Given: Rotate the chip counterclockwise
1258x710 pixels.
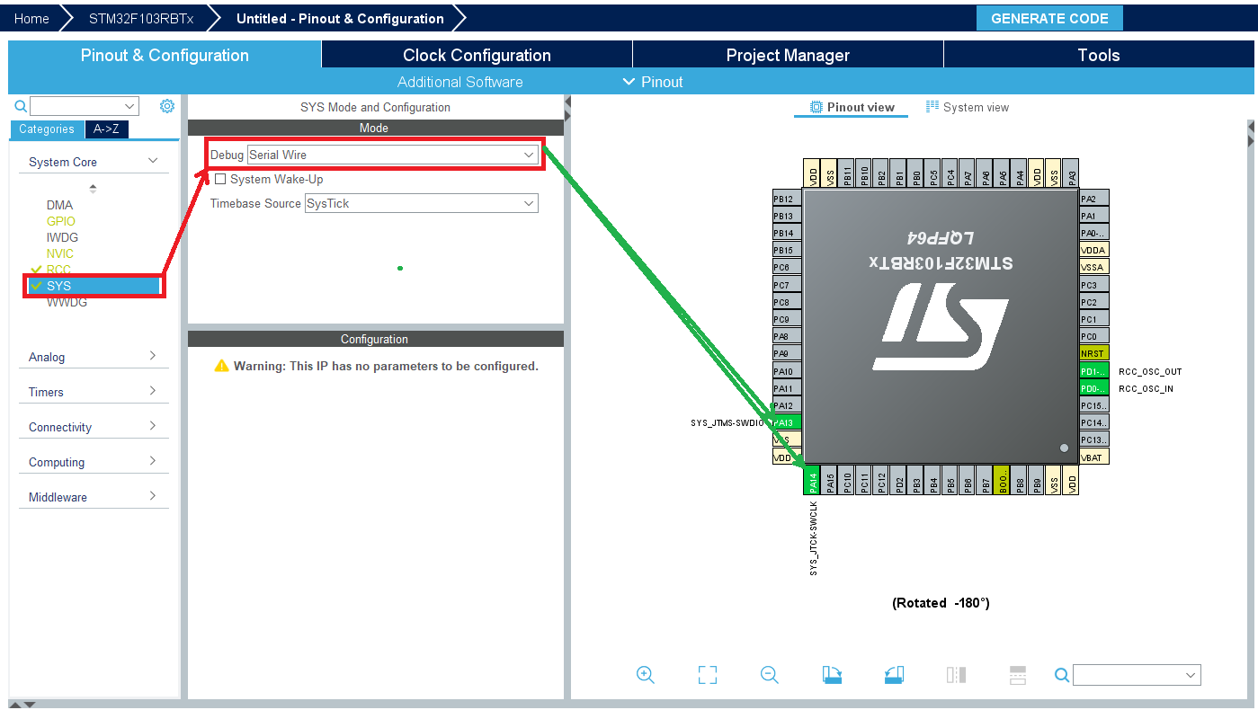Looking at the screenshot, I should [x=894, y=675].
